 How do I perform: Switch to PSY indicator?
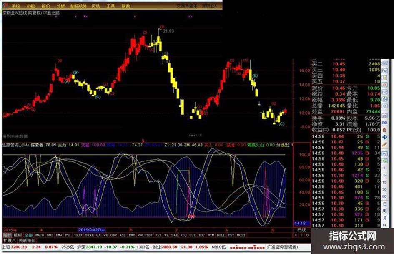tap(231, 235)
